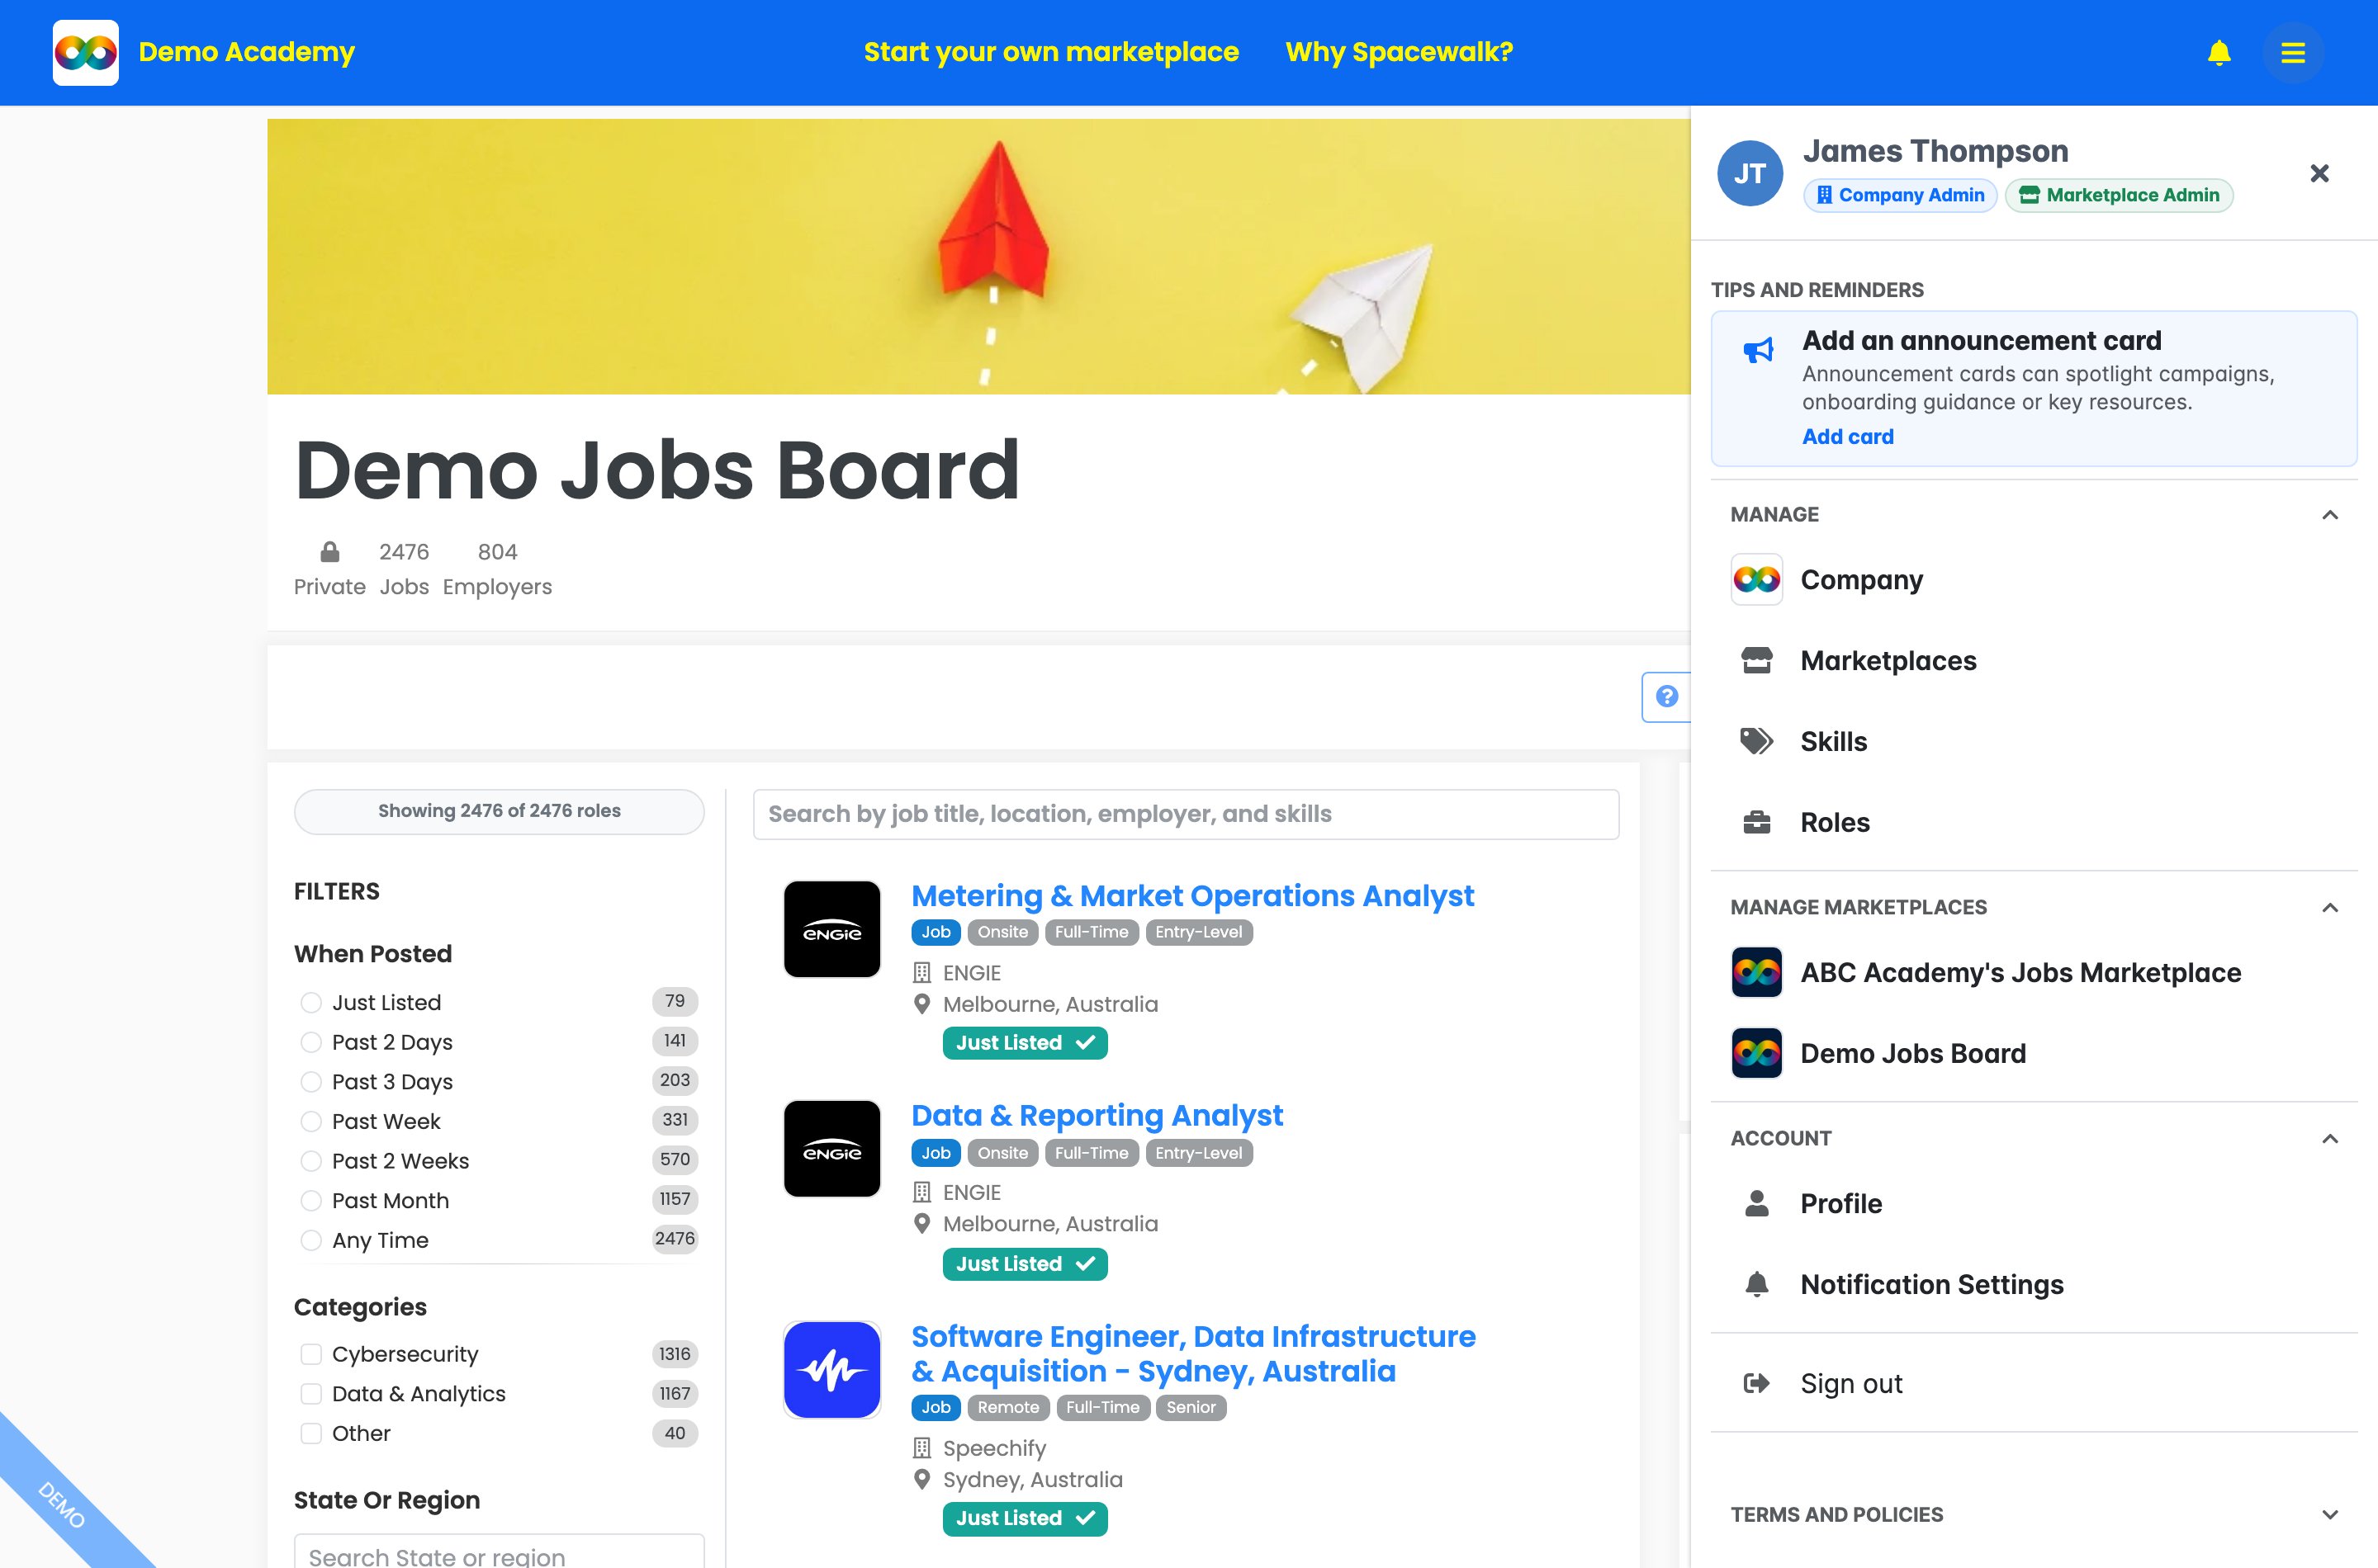Check the Data & Analytics category checkbox
Image resolution: width=2378 pixels, height=1568 pixels.
click(311, 1394)
